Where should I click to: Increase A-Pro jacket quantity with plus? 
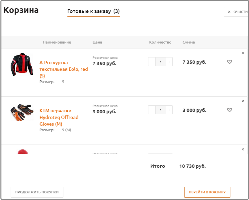[169, 62]
